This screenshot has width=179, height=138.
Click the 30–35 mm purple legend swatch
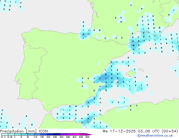[x=64, y=134]
